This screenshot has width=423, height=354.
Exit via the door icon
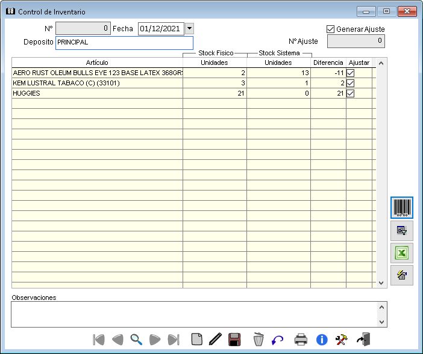[363, 340]
